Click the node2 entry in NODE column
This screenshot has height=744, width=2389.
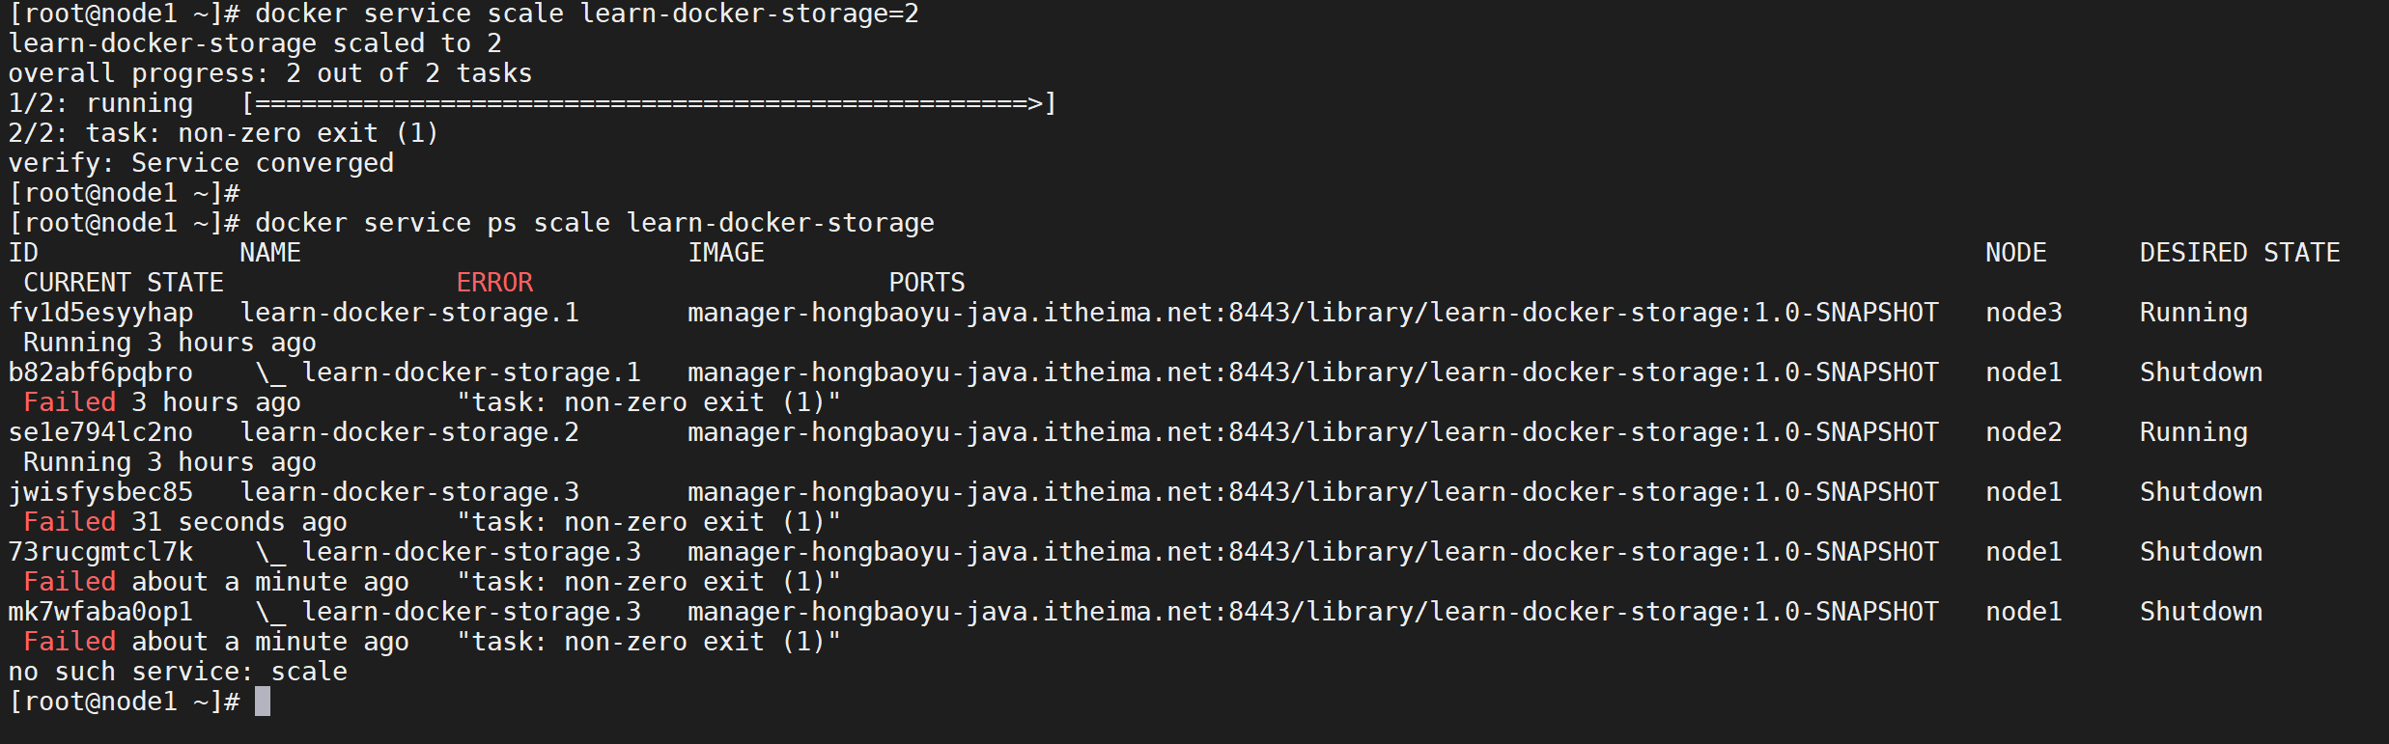click(x=2023, y=432)
